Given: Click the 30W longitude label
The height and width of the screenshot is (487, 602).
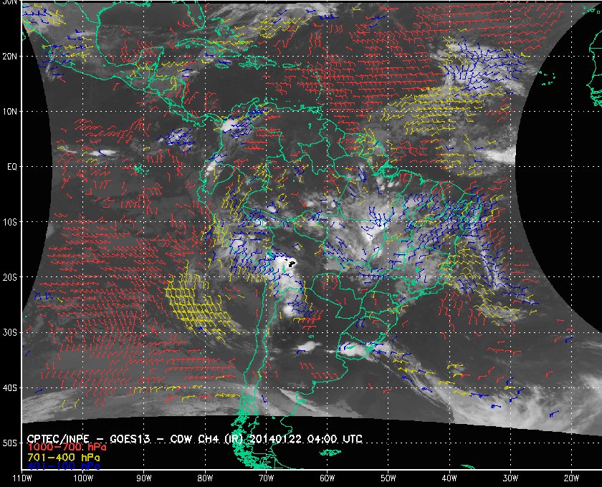Looking at the screenshot, I should [x=510, y=478].
